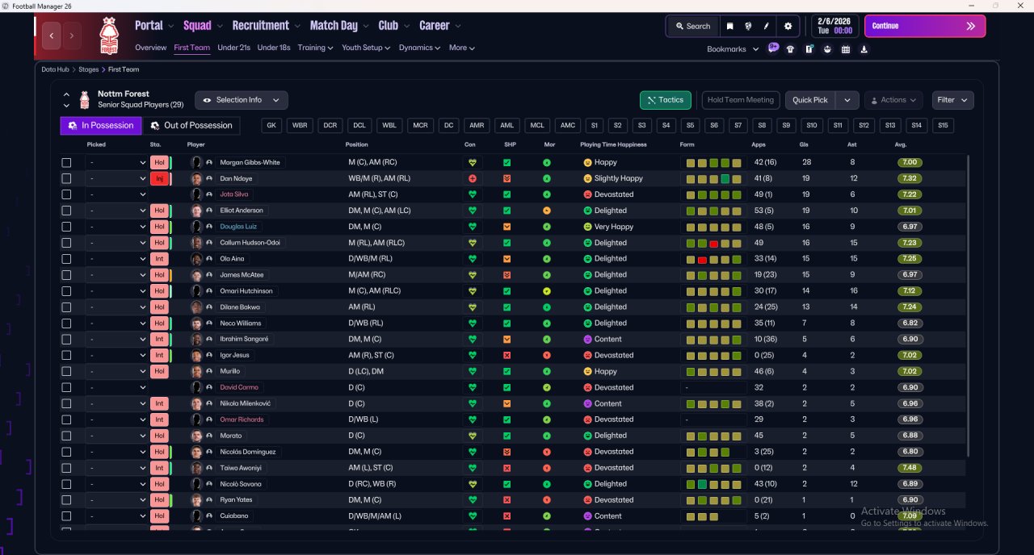Open the Selection Info dropdown
Image resolution: width=1034 pixels, height=555 pixels.
pos(241,100)
